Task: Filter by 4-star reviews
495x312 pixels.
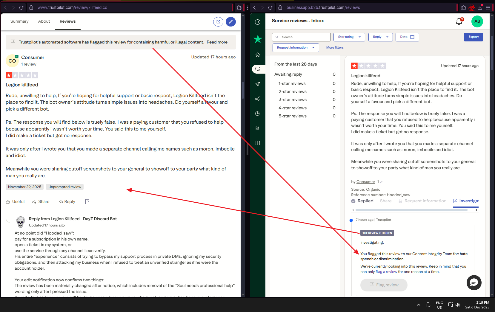Action: click(307, 108)
